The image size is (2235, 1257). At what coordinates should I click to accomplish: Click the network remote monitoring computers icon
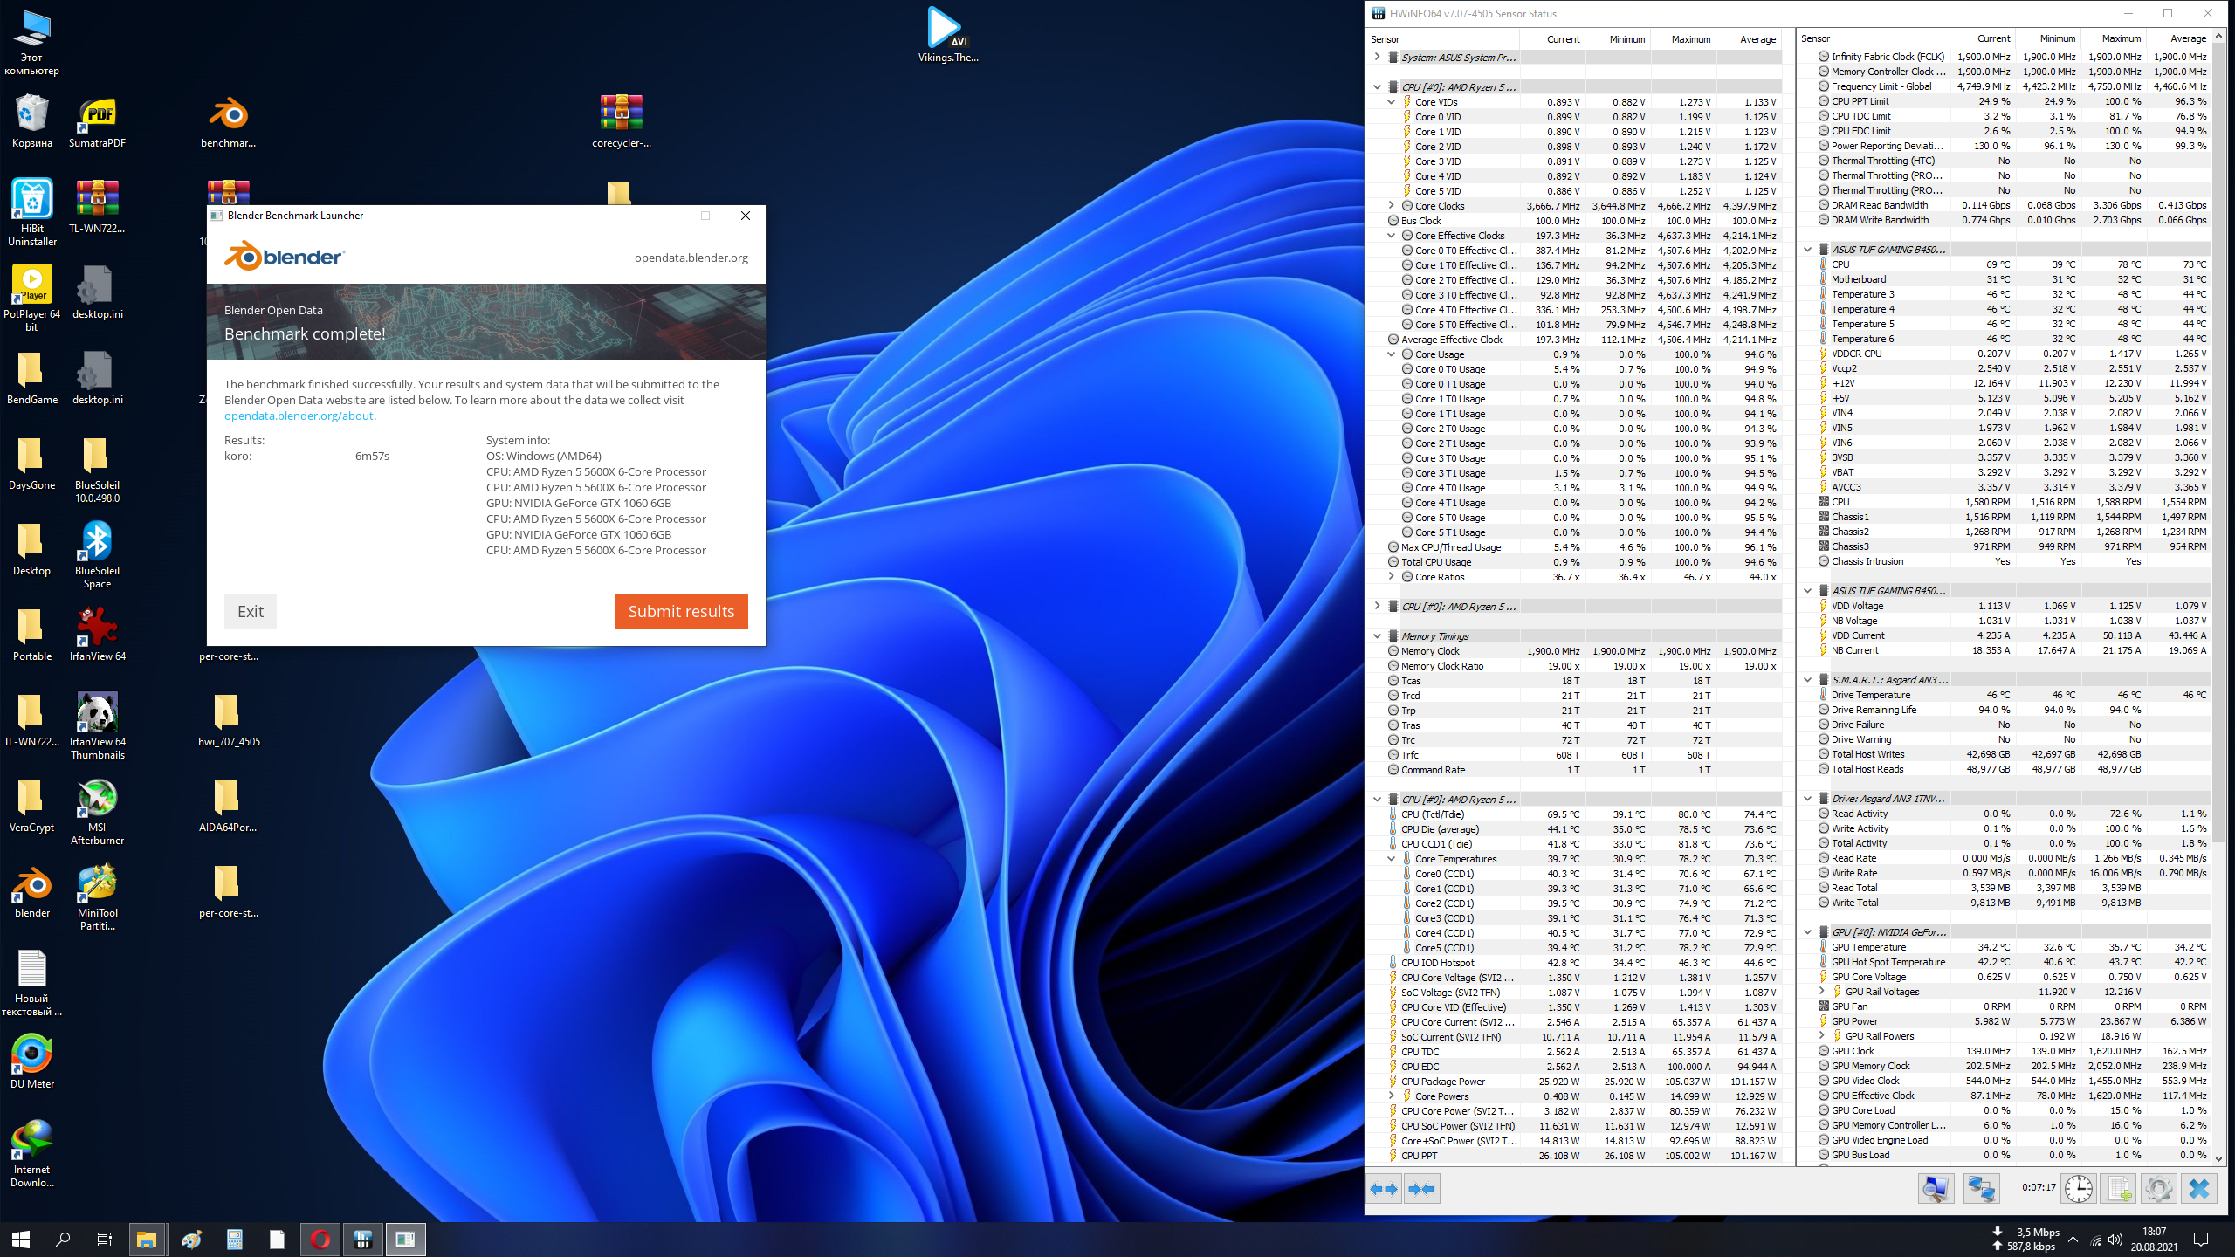pyautogui.click(x=1981, y=1189)
